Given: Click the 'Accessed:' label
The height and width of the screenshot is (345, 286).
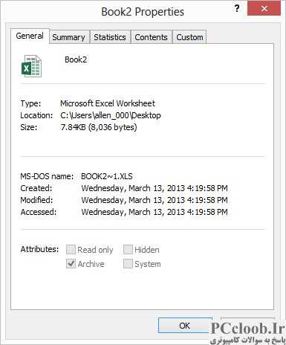Looking at the screenshot, I should [x=39, y=212].
